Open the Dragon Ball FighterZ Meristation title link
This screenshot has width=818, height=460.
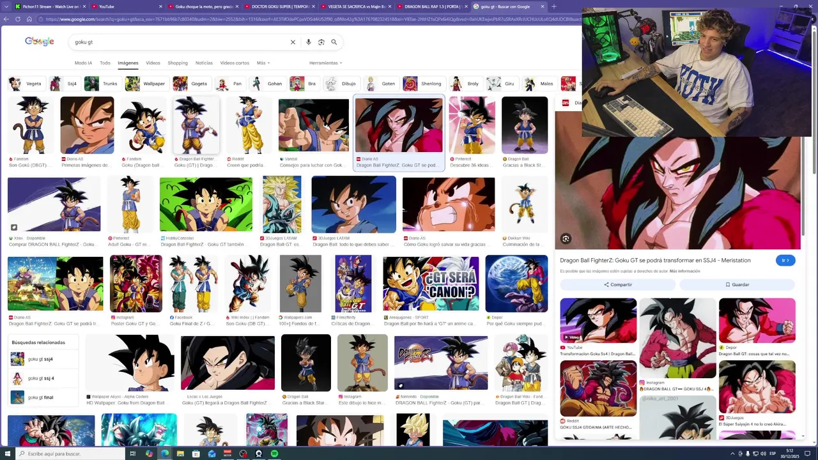[655, 261]
